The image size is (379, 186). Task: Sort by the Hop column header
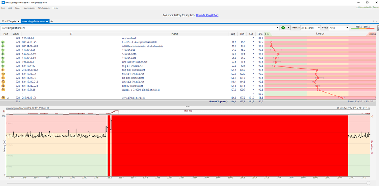click(6, 34)
